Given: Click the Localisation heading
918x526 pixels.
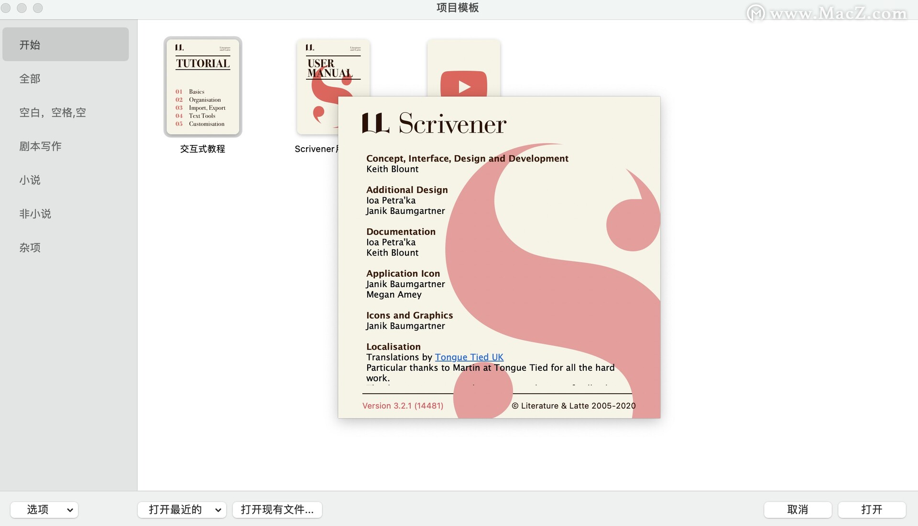Looking at the screenshot, I should click(393, 347).
